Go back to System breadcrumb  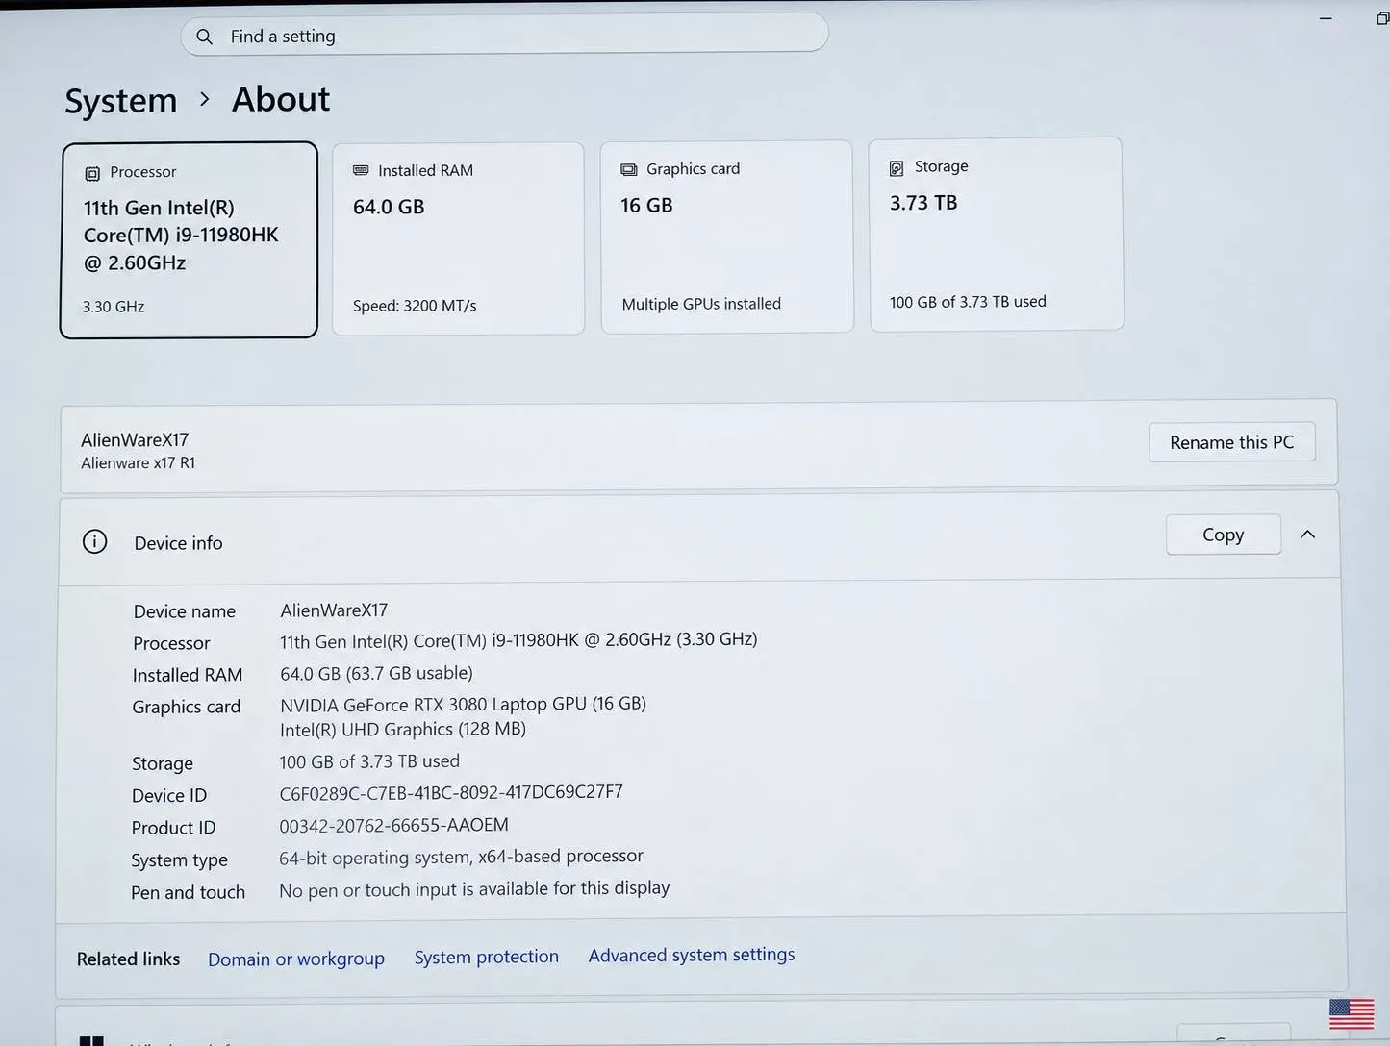(121, 101)
